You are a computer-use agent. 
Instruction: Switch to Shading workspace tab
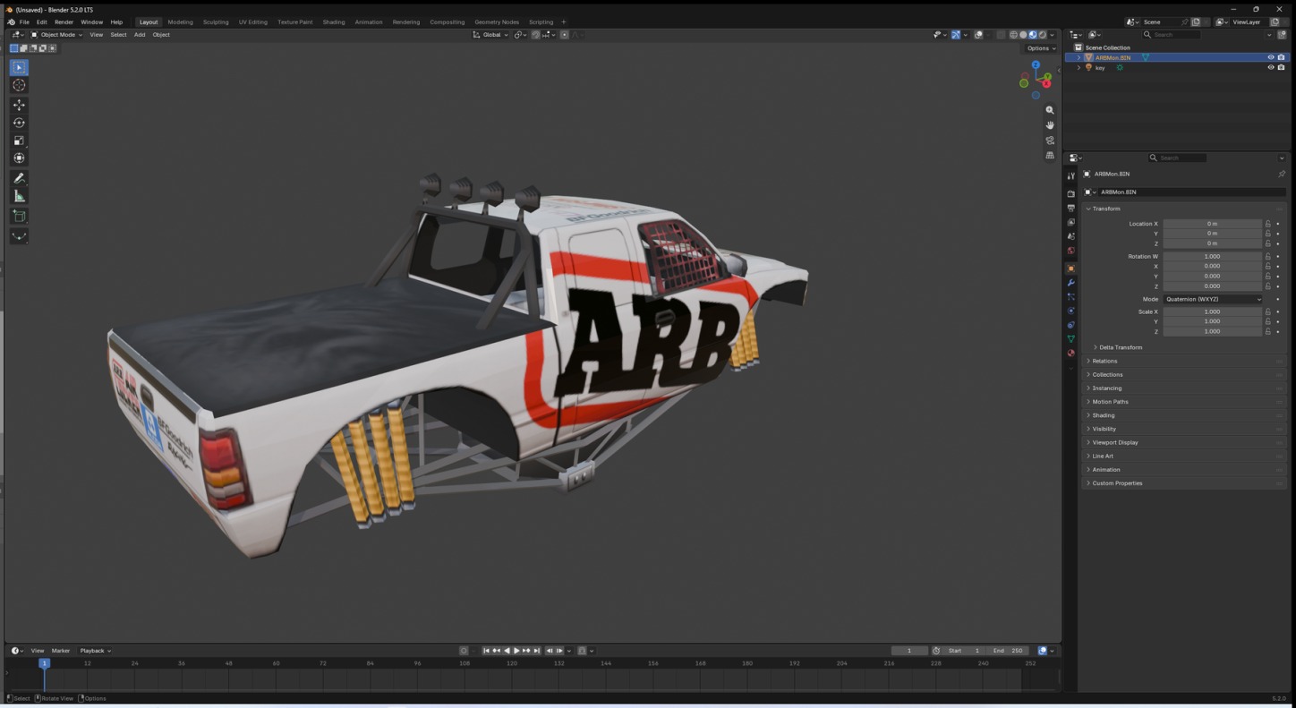pyautogui.click(x=334, y=21)
